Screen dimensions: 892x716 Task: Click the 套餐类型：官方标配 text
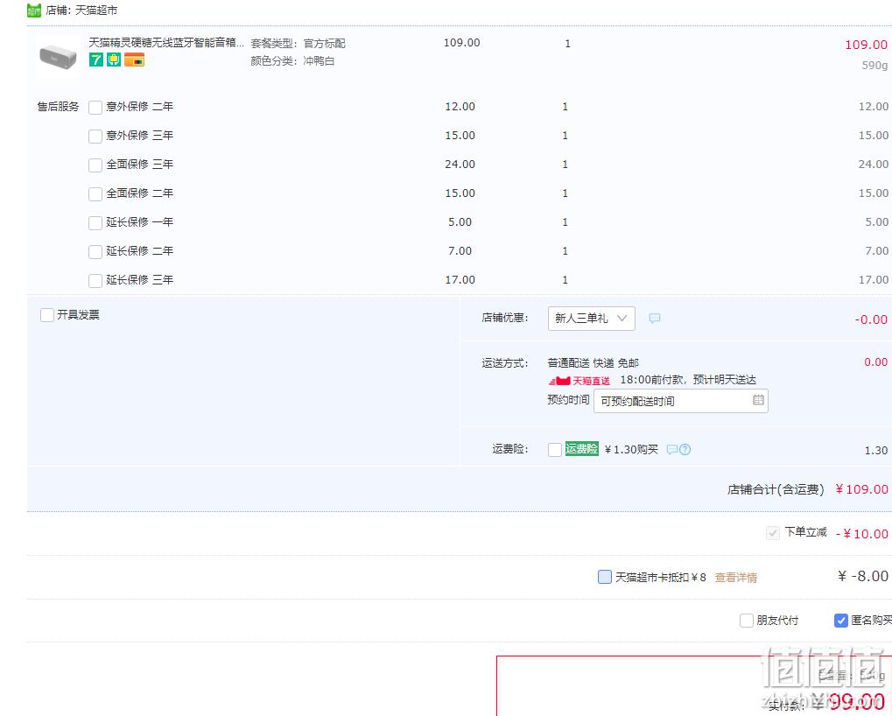click(x=299, y=43)
